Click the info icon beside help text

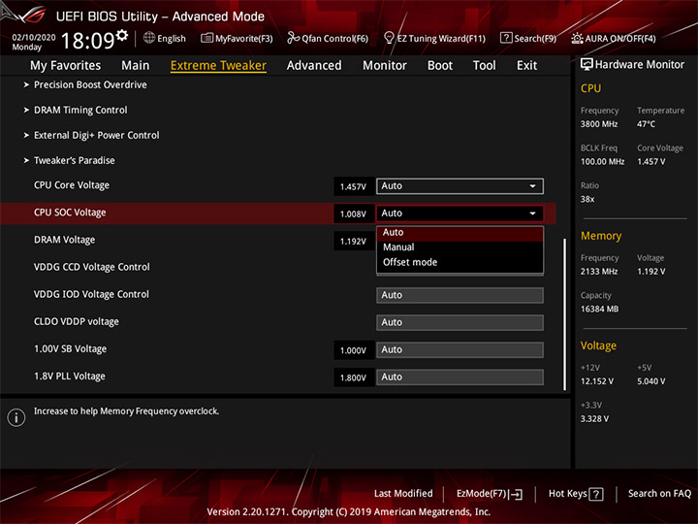(16, 417)
